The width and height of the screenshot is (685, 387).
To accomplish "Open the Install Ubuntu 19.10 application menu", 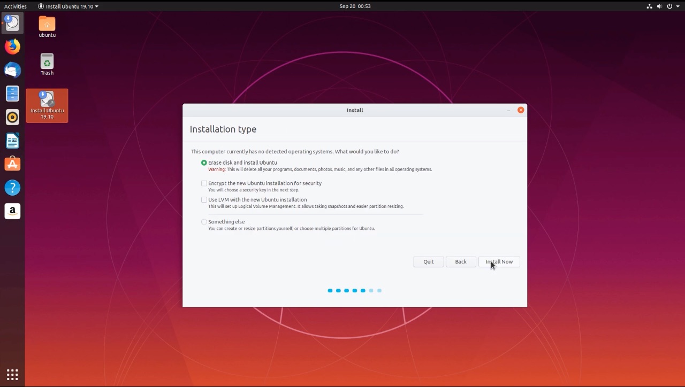I will [67, 6].
